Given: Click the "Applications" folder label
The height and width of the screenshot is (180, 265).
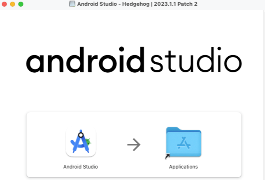Looking at the screenshot, I should pyautogui.click(x=184, y=167).
